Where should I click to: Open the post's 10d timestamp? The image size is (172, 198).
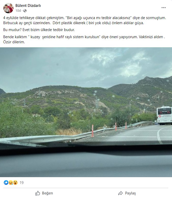pyautogui.click(x=18, y=11)
